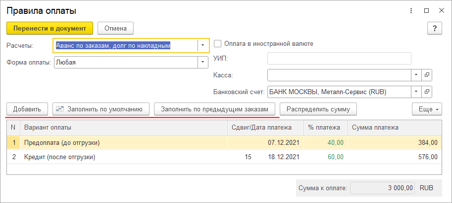Expand the Расчеты dropdown list
452x203 pixels.
click(202, 45)
